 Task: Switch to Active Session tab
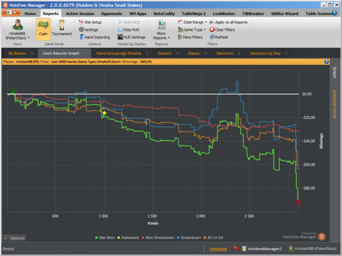pyautogui.click(x=80, y=14)
